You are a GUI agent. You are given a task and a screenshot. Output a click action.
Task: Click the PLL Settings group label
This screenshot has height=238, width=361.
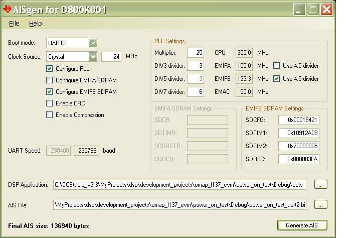click(x=169, y=41)
